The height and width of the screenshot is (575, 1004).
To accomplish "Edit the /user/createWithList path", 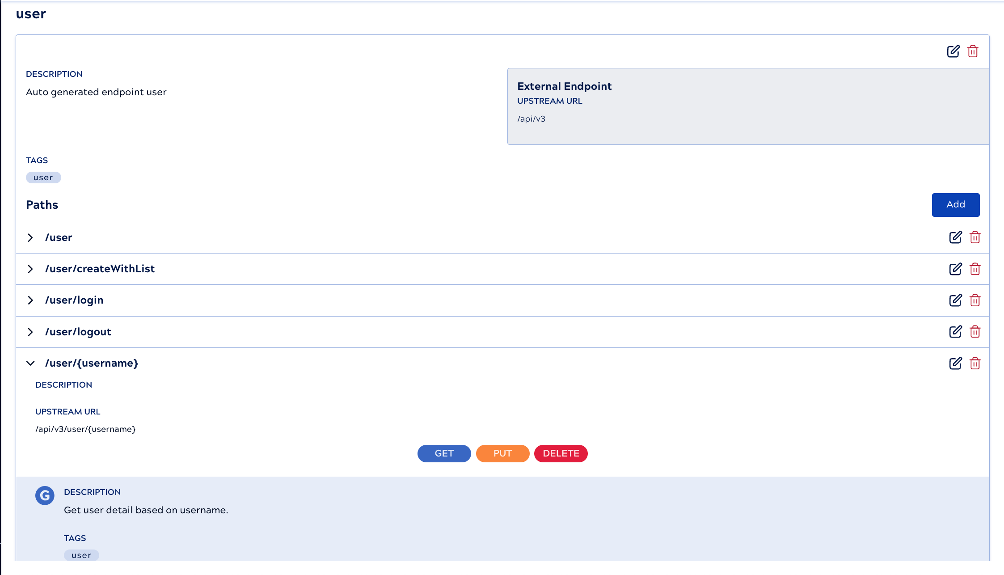I will tap(955, 269).
